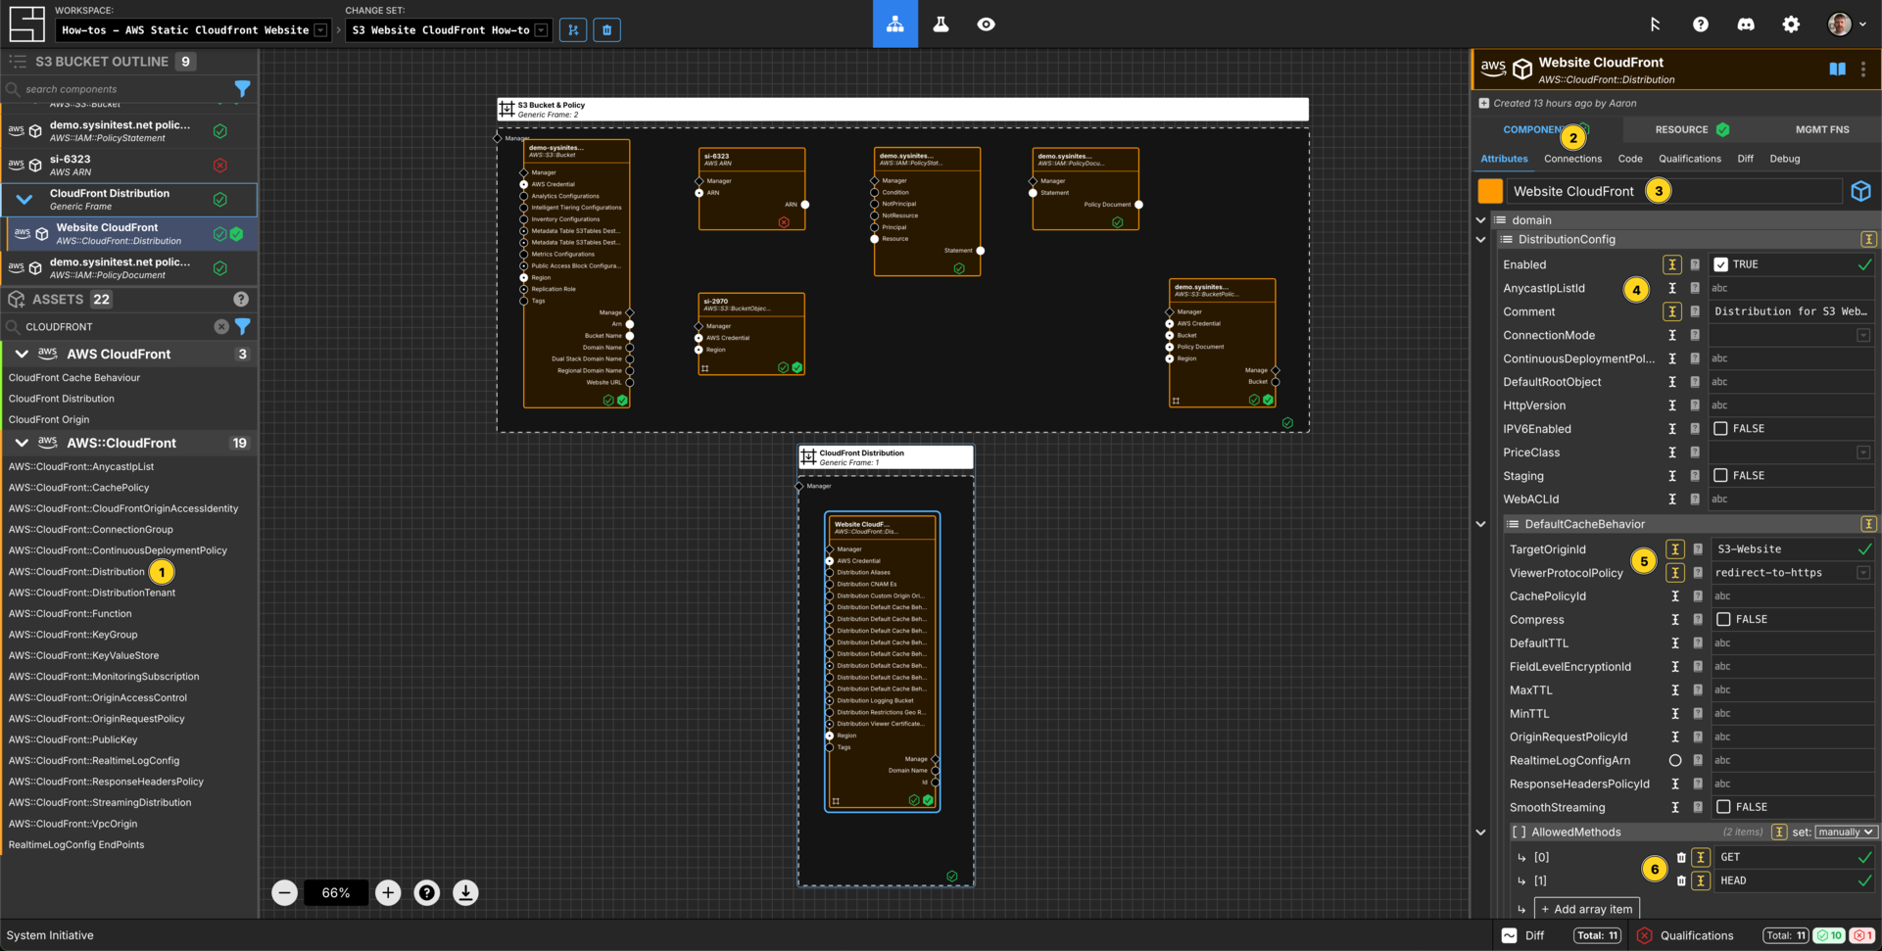Open the Debug subtab
Viewport: 1882px width, 951px height.
tap(1784, 159)
